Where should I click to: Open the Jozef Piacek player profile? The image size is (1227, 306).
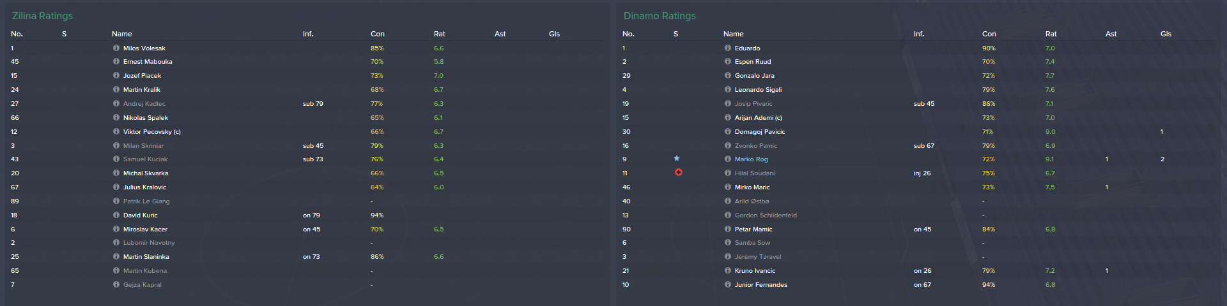click(x=142, y=76)
